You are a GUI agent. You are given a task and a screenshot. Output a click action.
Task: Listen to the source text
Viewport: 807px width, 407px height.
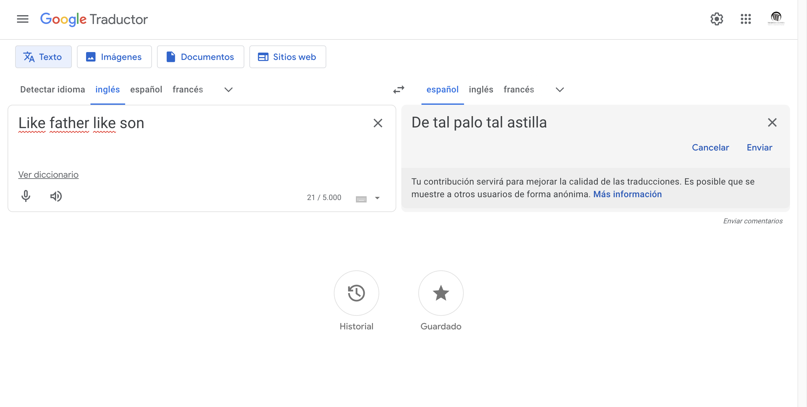pyautogui.click(x=56, y=196)
